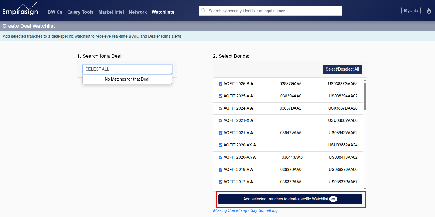435x217 pixels.
Task: Click ISIN US03837PAA57
Action: (343, 182)
